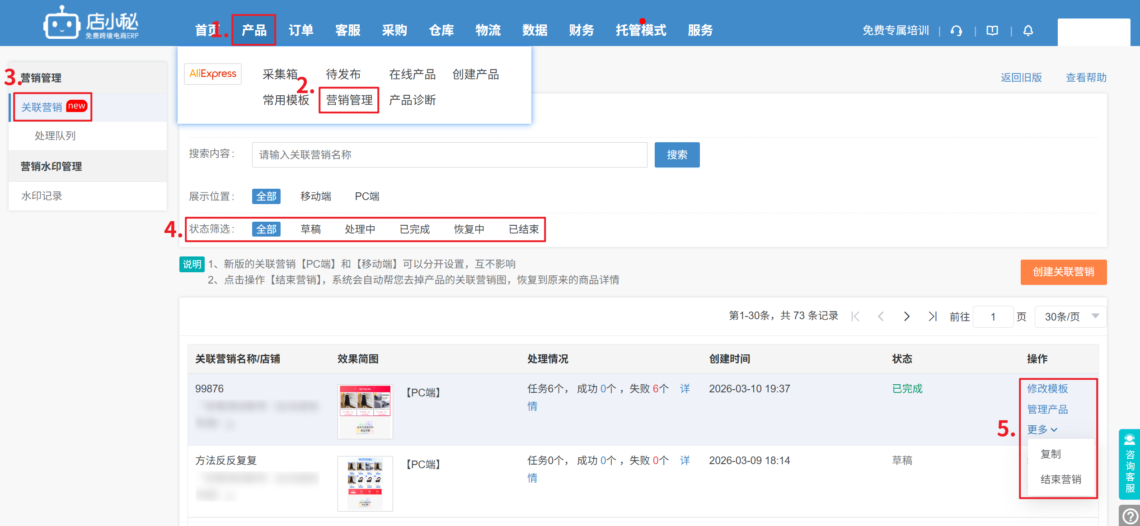This screenshot has width=1140, height=526.
Task: Open the 咨询客服 chat widget
Action: (x=1130, y=464)
